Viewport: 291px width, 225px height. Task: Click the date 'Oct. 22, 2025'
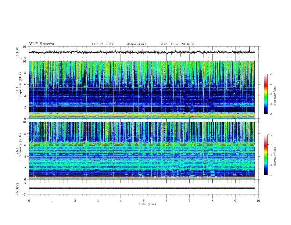(103, 44)
